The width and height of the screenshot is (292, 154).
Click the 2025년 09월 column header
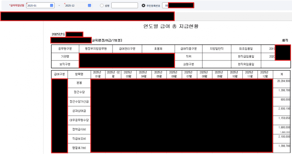coord(220,74)
